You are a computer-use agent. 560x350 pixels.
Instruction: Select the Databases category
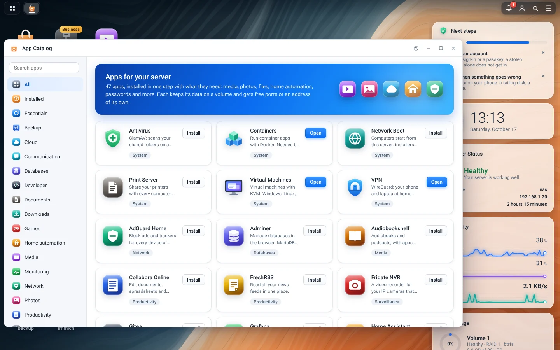[x=45, y=171]
